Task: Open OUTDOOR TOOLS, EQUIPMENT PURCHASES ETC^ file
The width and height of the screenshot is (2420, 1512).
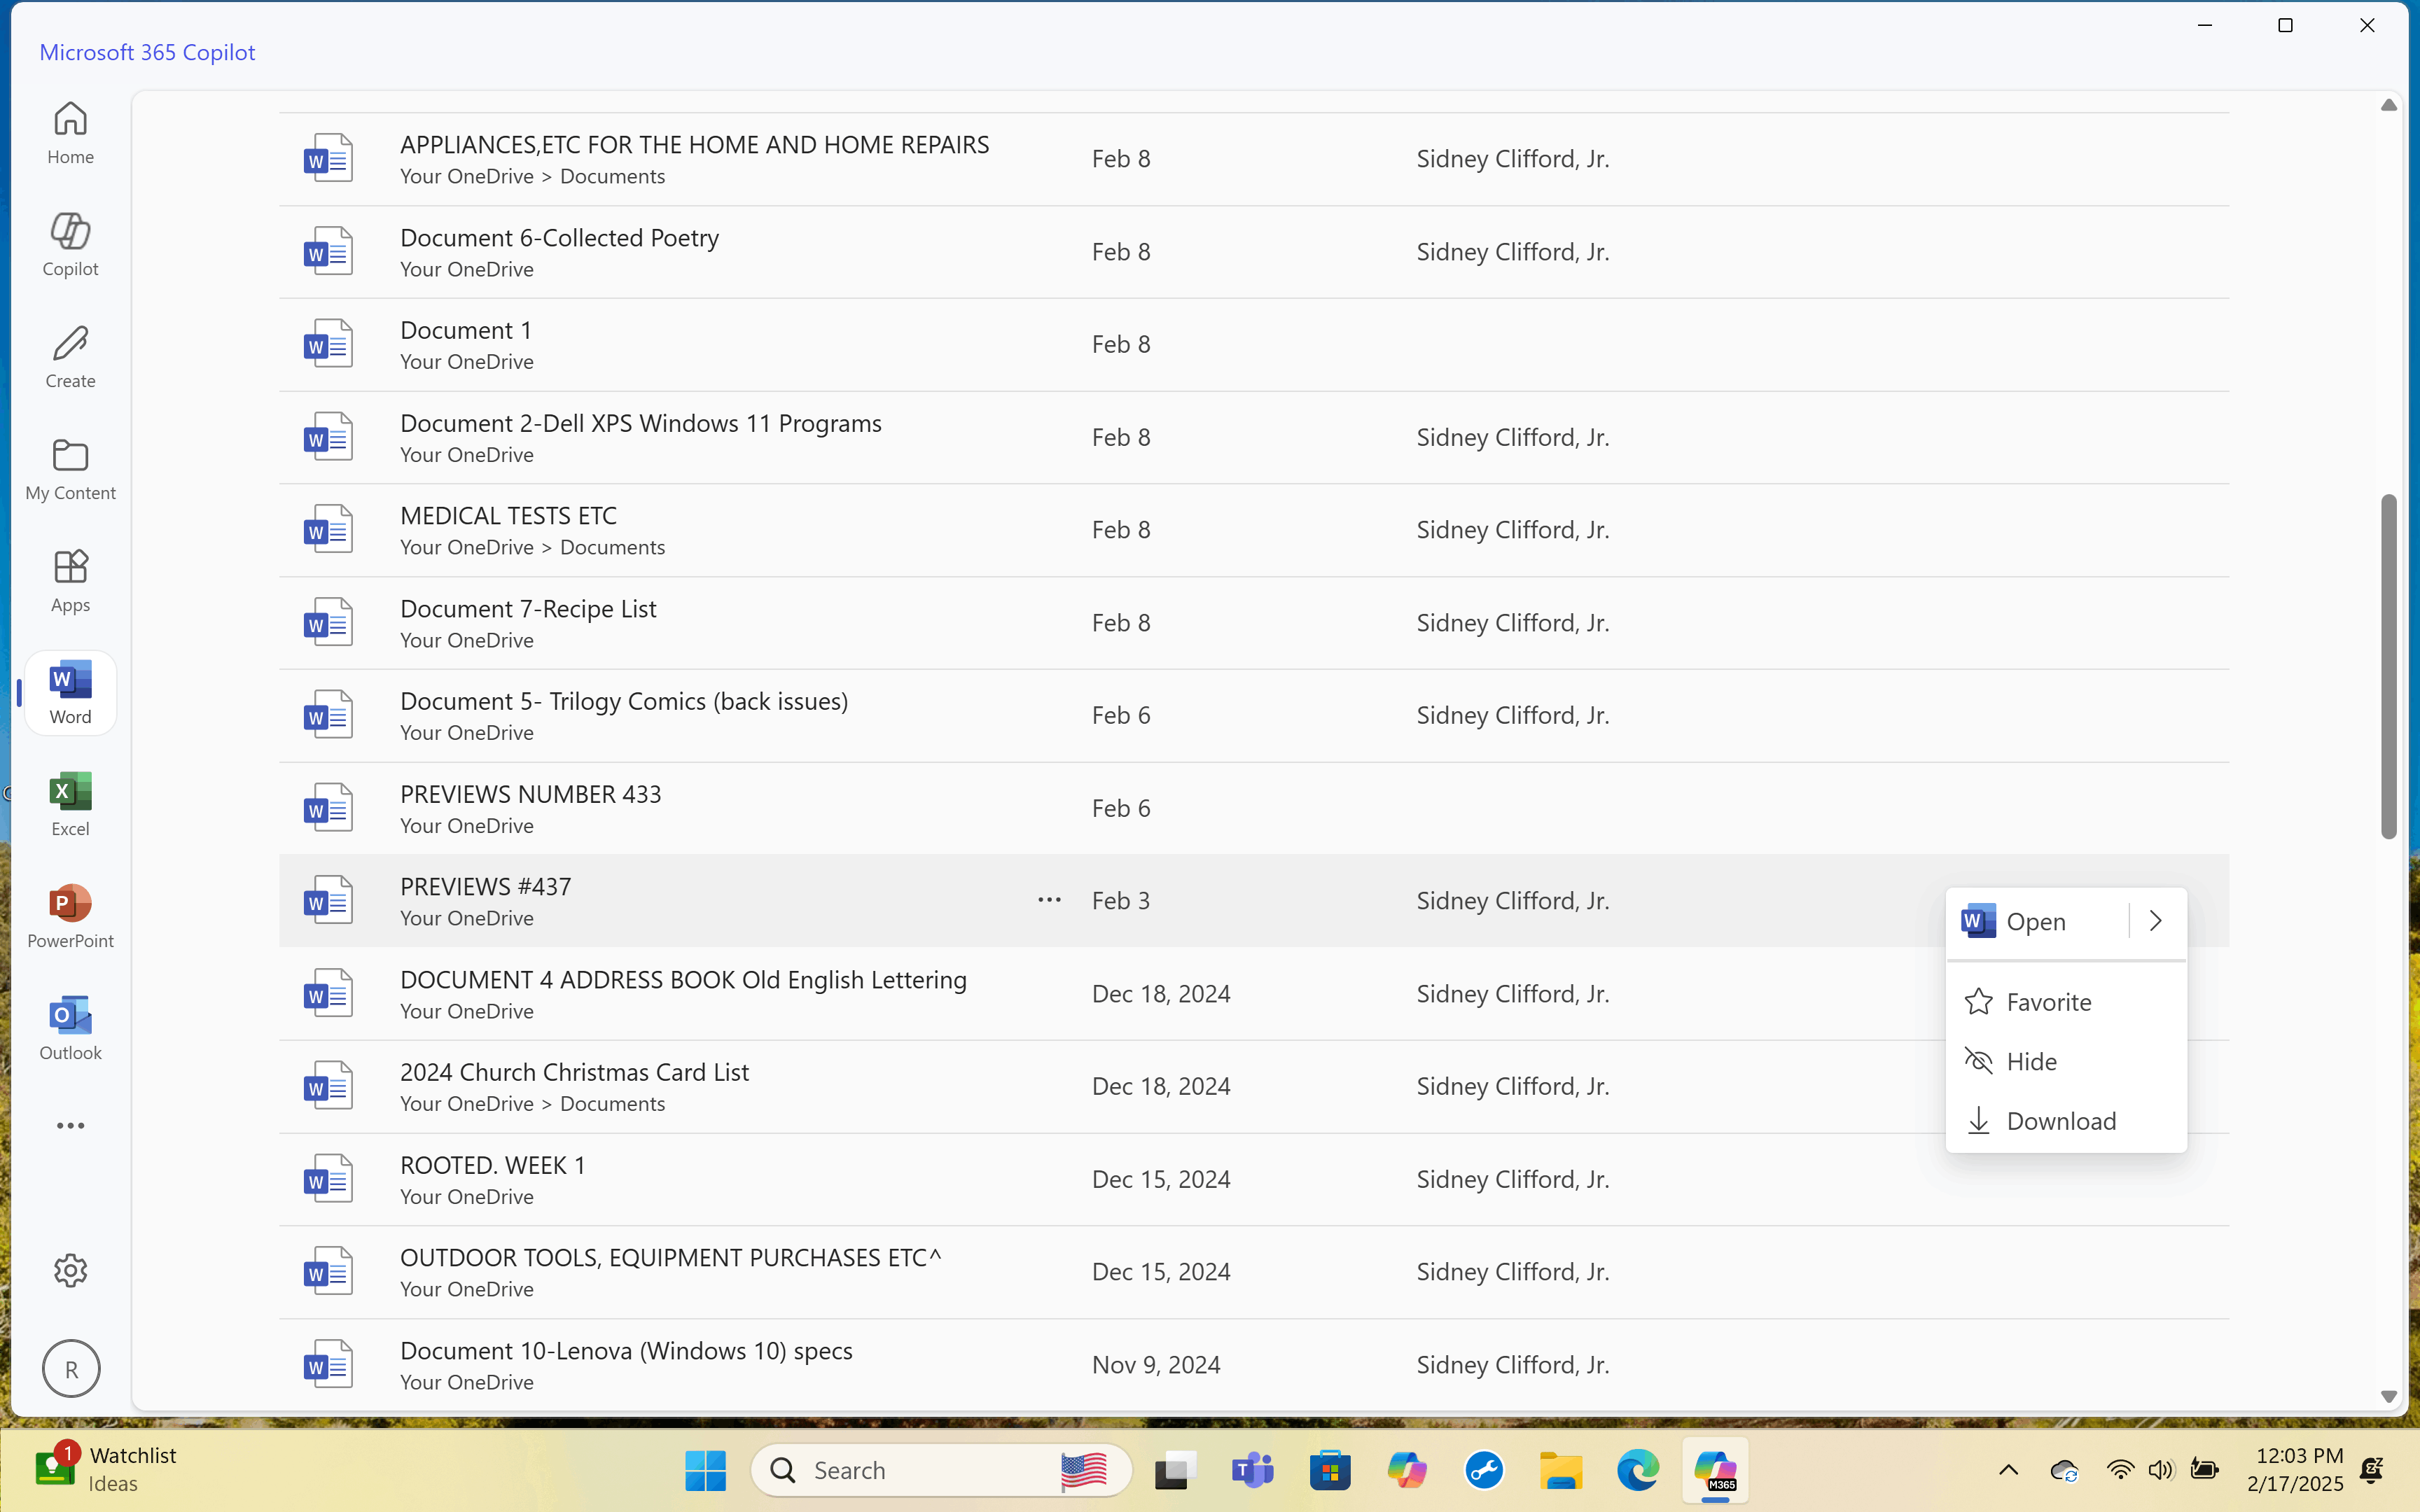Action: click(671, 1258)
